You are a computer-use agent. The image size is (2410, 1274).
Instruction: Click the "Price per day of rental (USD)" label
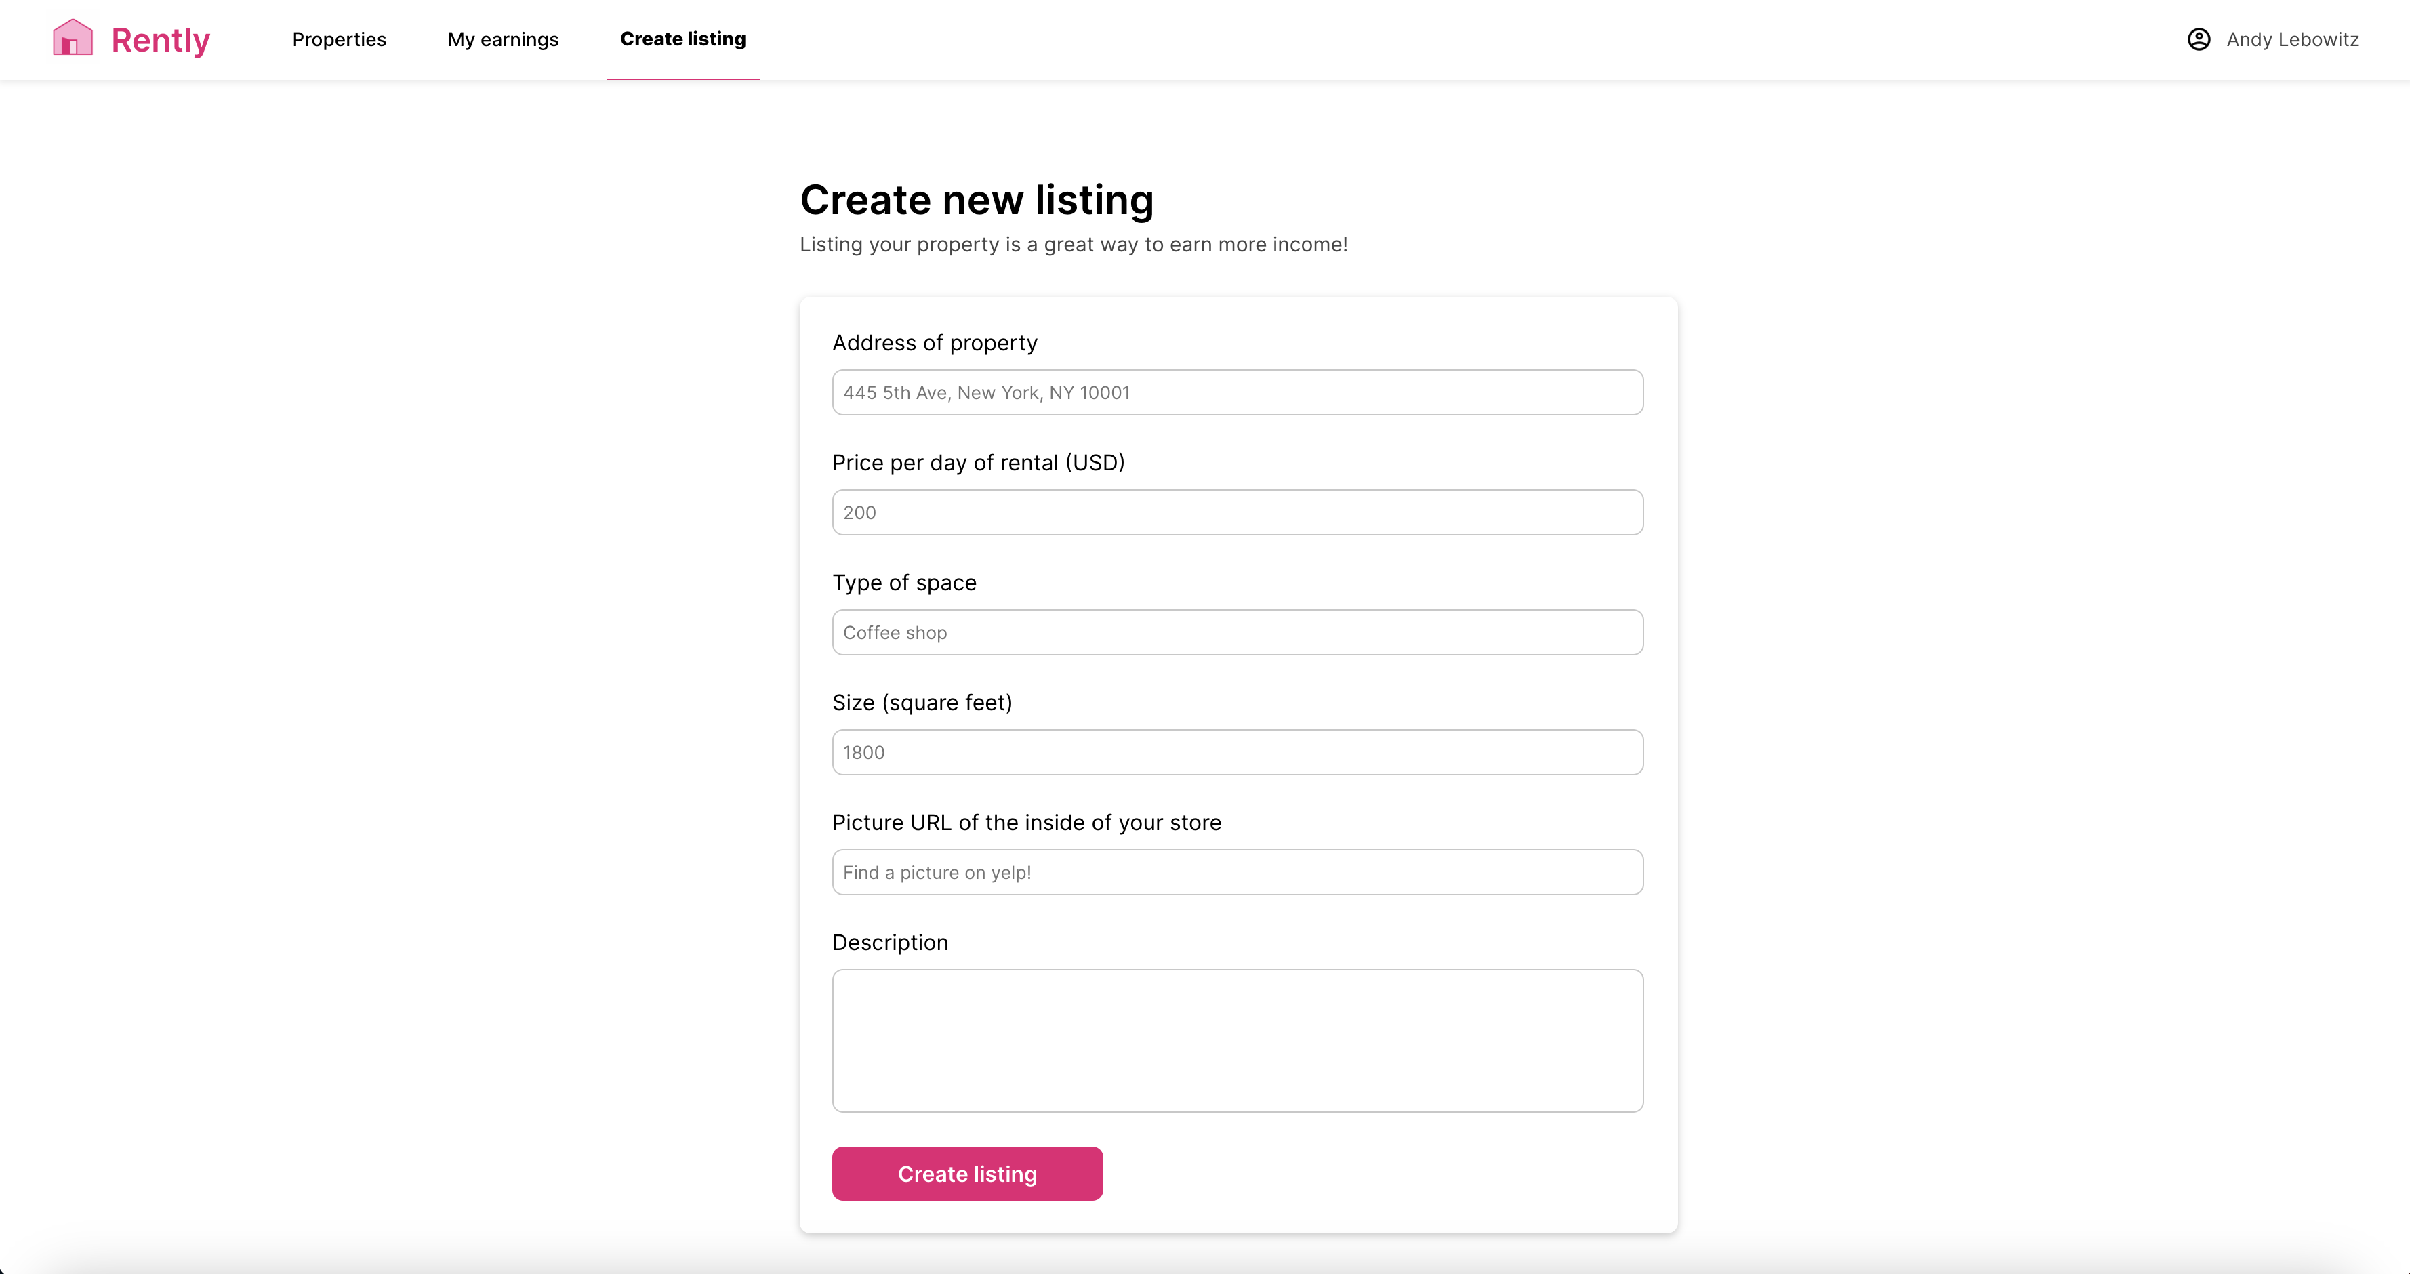click(x=978, y=463)
